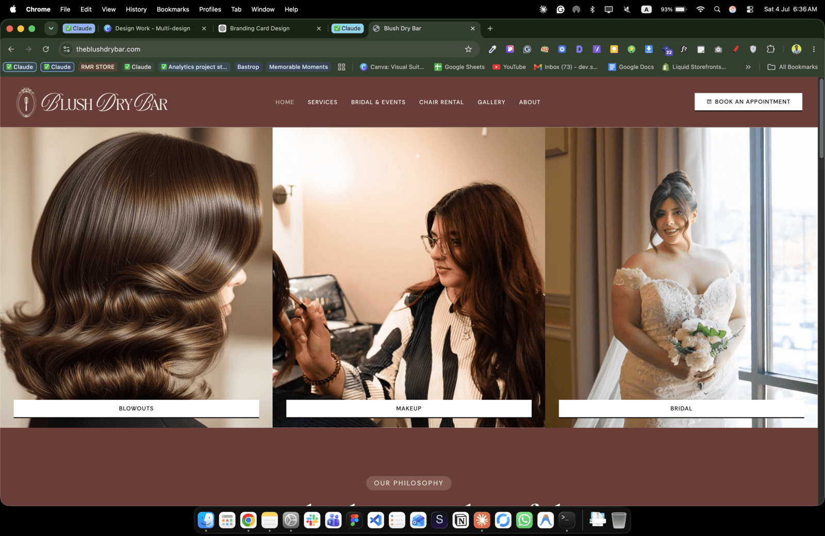
Task: Open a new tab with the plus button
Action: tap(490, 28)
